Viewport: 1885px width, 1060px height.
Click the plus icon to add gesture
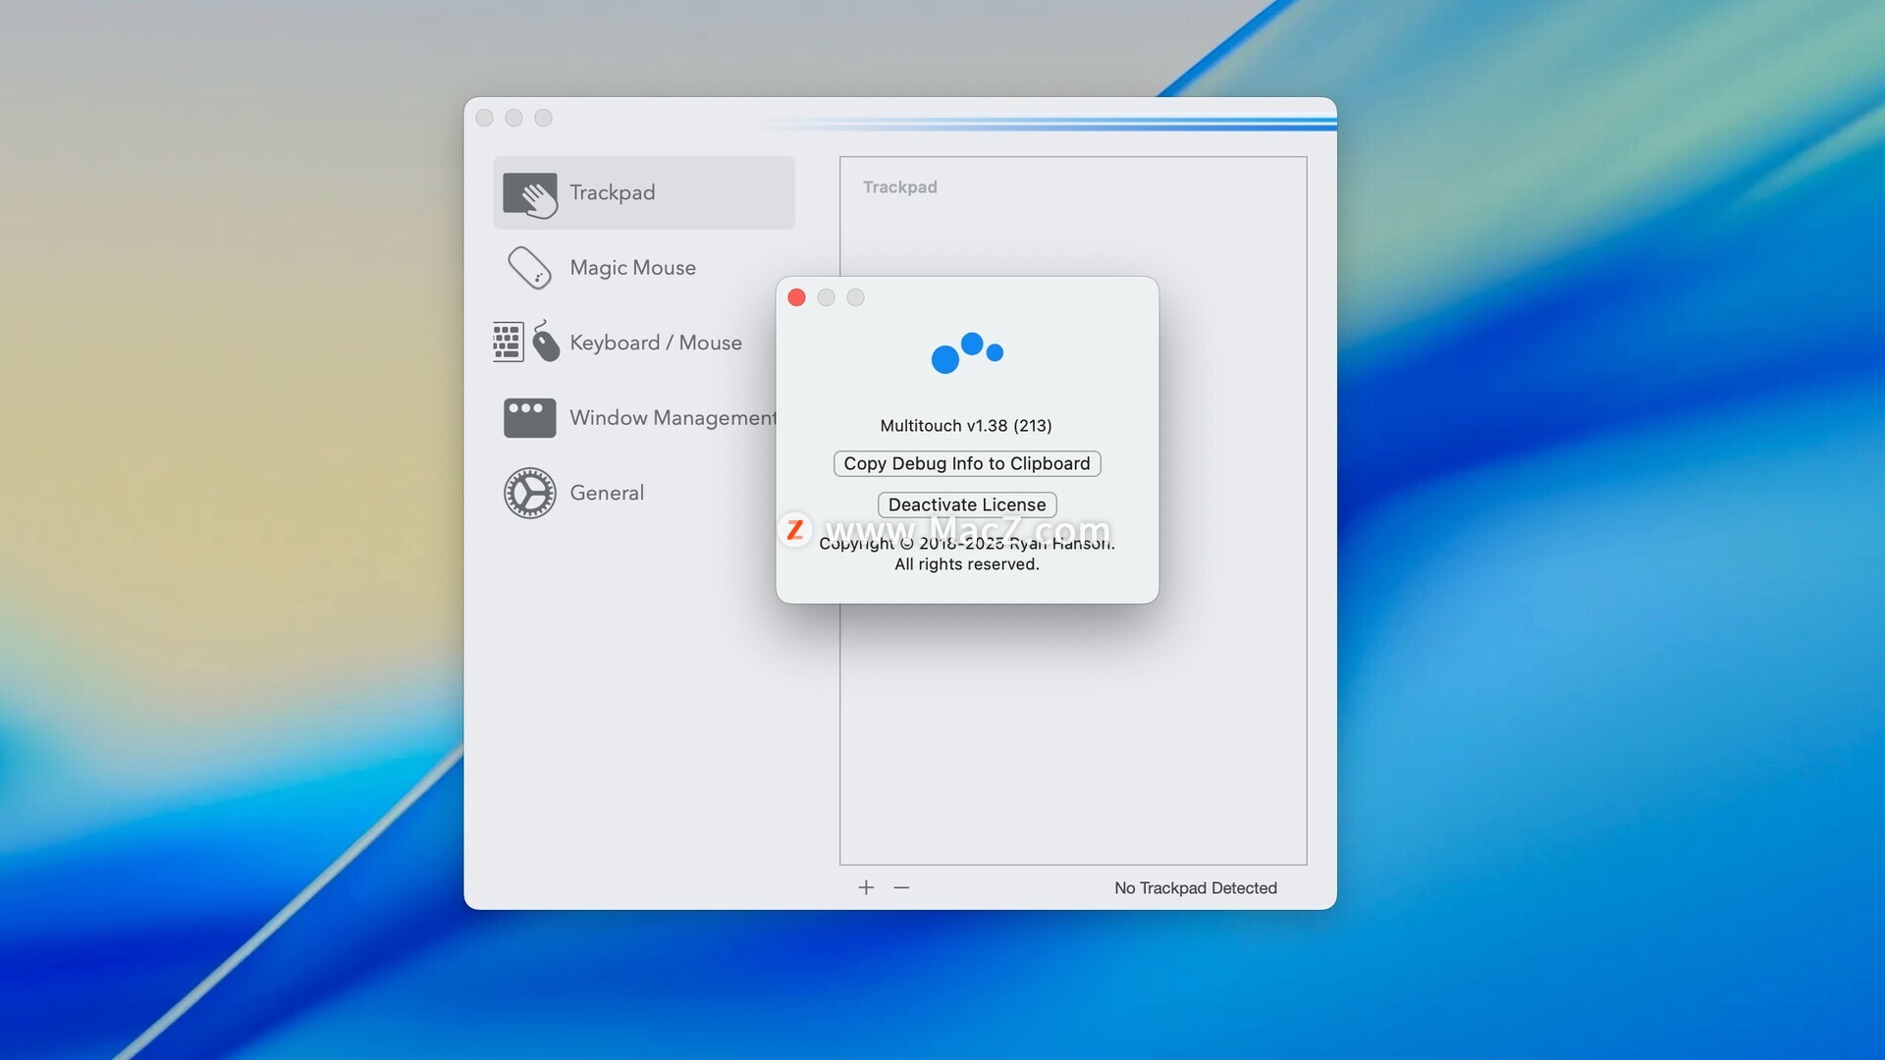pyautogui.click(x=866, y=887)
